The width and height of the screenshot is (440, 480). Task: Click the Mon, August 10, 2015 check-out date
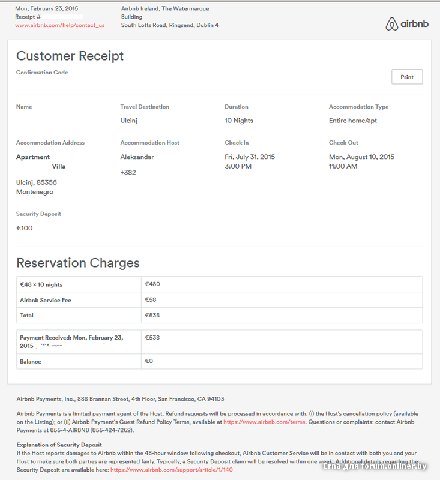click(361, 157)
